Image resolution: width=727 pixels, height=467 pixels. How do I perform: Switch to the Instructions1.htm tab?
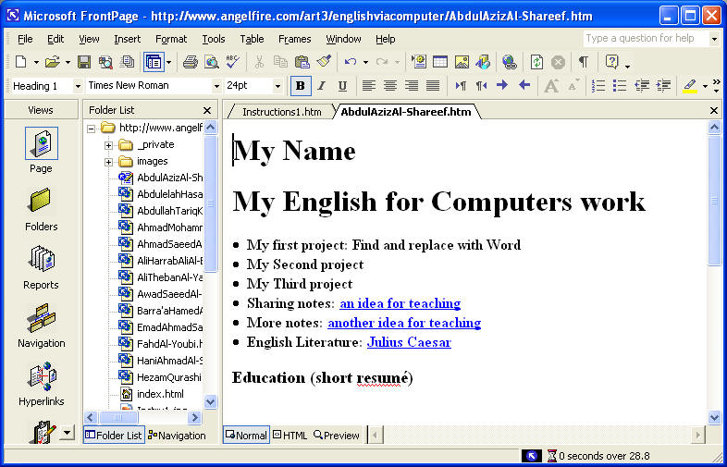pyautogui.click(x=281, y=112)
